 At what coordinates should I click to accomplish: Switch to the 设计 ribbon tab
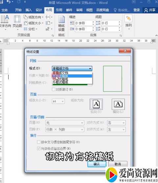(39, 10)
